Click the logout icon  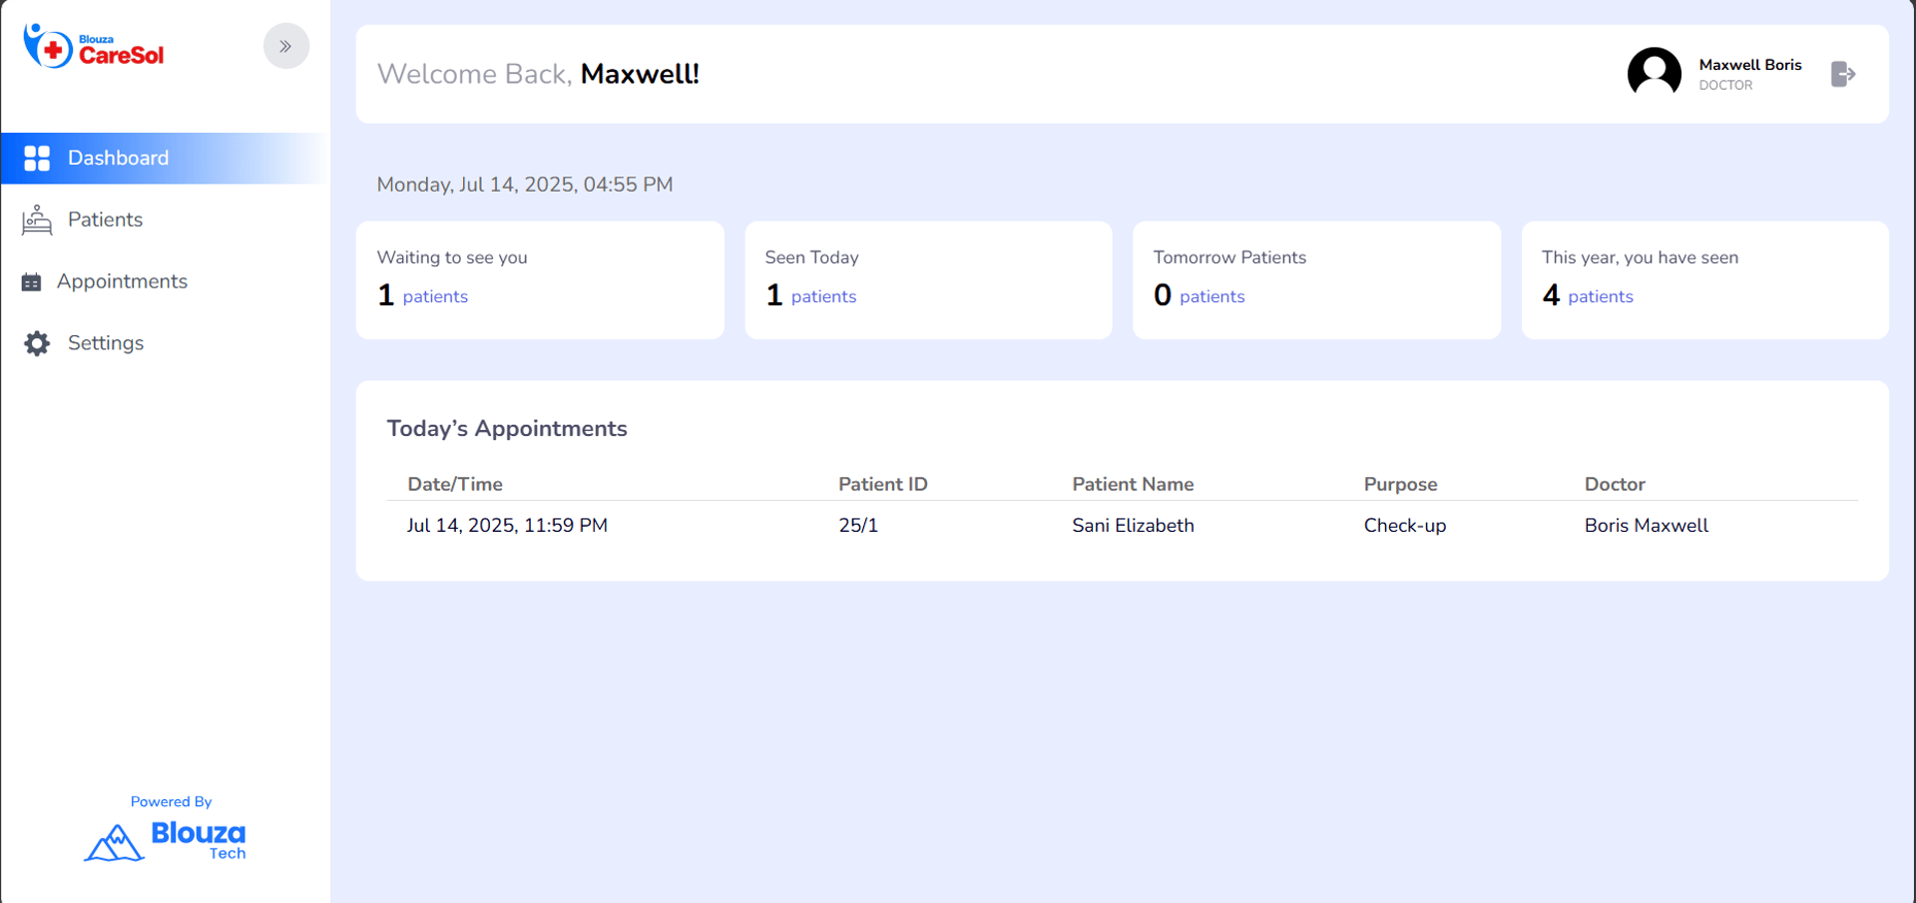point(1842,74)
